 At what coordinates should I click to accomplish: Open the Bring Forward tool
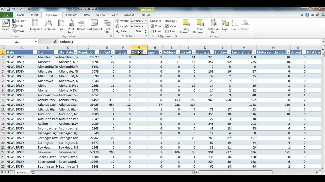[186, 26]
